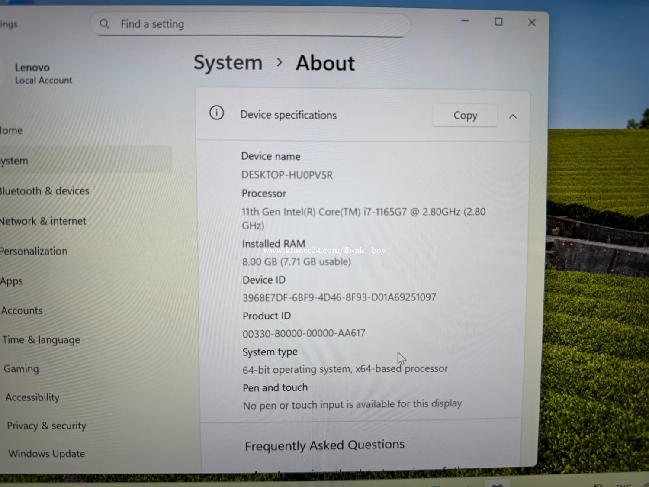
Task: Select Apps in the sidebar
Action: [12, 281]
